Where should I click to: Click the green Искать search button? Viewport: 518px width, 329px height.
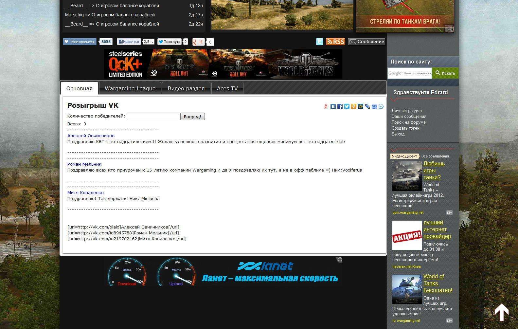click(445, 73)
